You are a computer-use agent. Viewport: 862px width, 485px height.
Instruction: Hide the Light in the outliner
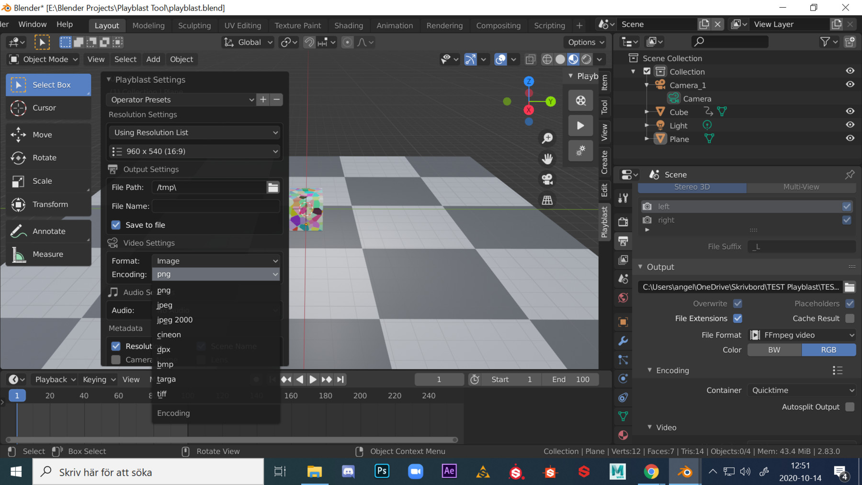[850, 125]
